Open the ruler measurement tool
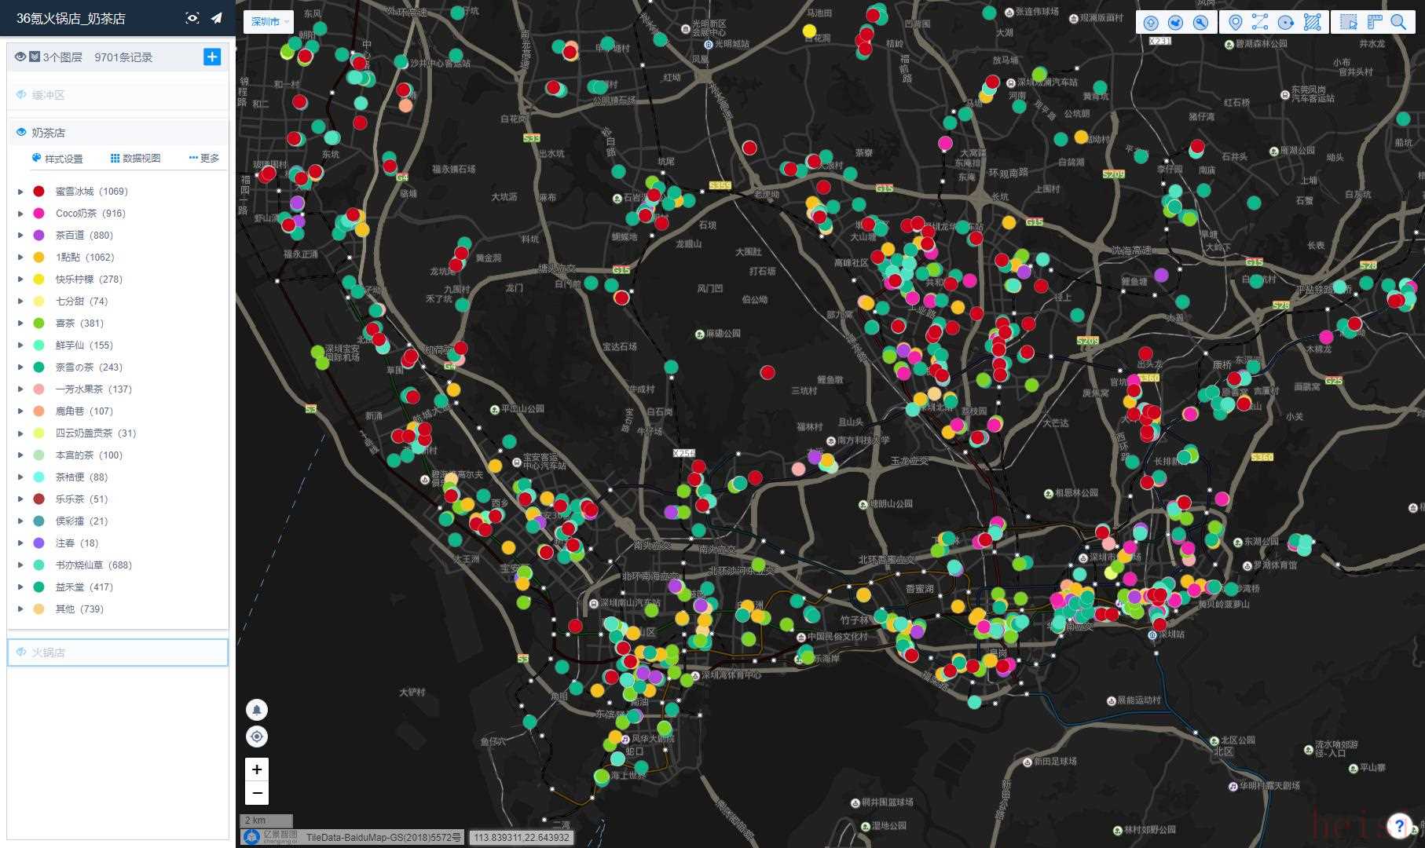The image size is (1425, 848). coord(1374,23)
